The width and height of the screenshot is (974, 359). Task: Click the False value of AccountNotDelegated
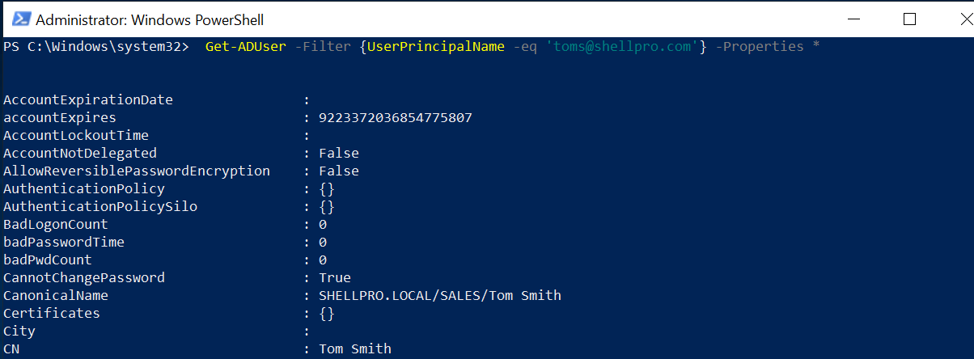click(339, 154)
